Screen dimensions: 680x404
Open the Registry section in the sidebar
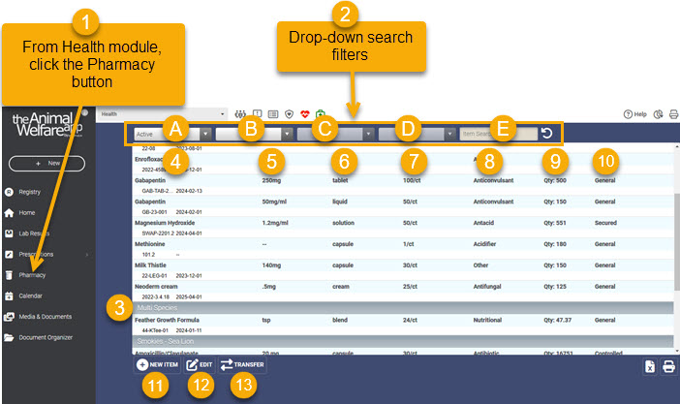pyautogui.click(x=29, y=192)
